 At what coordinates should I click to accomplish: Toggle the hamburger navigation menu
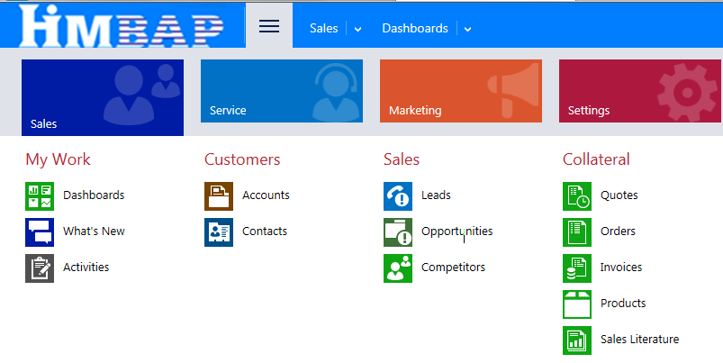269,26
